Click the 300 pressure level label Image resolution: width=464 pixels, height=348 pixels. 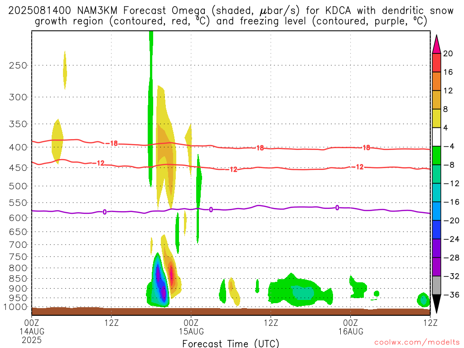18,97
